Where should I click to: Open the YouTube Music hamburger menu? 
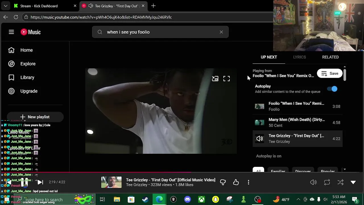(11, 32)
